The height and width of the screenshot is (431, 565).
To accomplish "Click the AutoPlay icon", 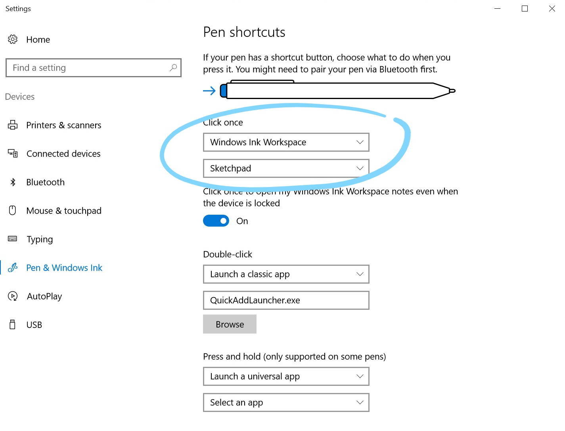I will (x=13, y=296).
